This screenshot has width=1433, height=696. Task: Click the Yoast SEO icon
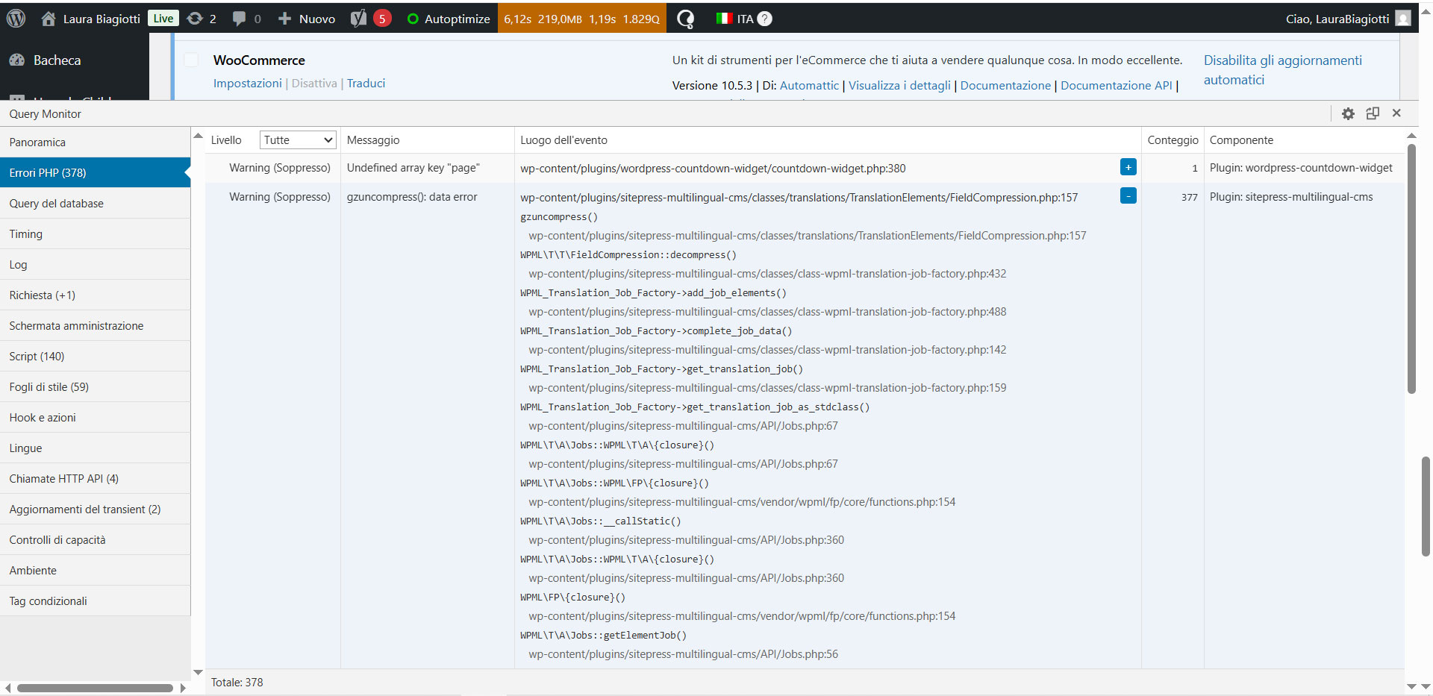coord(359,19)
